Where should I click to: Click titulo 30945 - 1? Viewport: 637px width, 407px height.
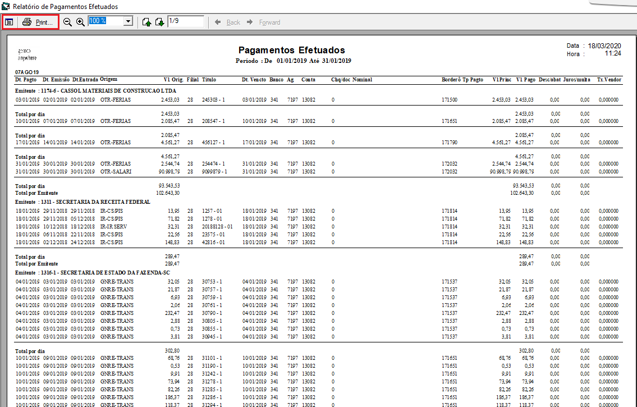click(212, 337)
